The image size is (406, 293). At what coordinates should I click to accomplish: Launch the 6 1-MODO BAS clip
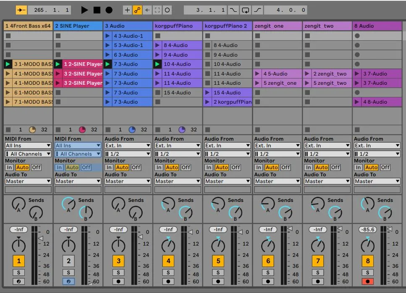click(8, 92)
